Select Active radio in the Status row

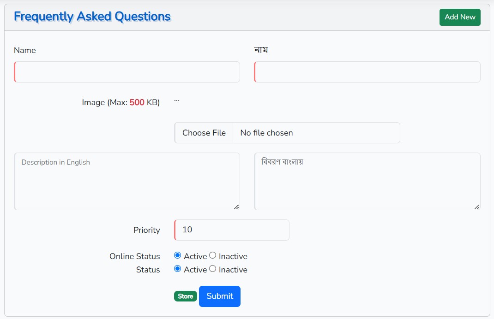(177, 269)
